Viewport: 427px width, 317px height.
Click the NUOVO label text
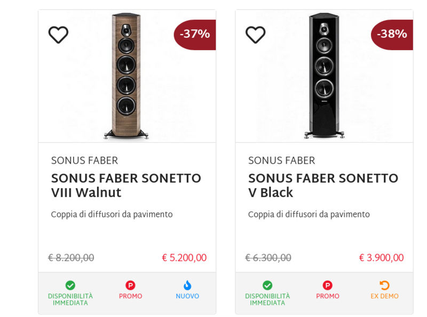click(187, 296)
